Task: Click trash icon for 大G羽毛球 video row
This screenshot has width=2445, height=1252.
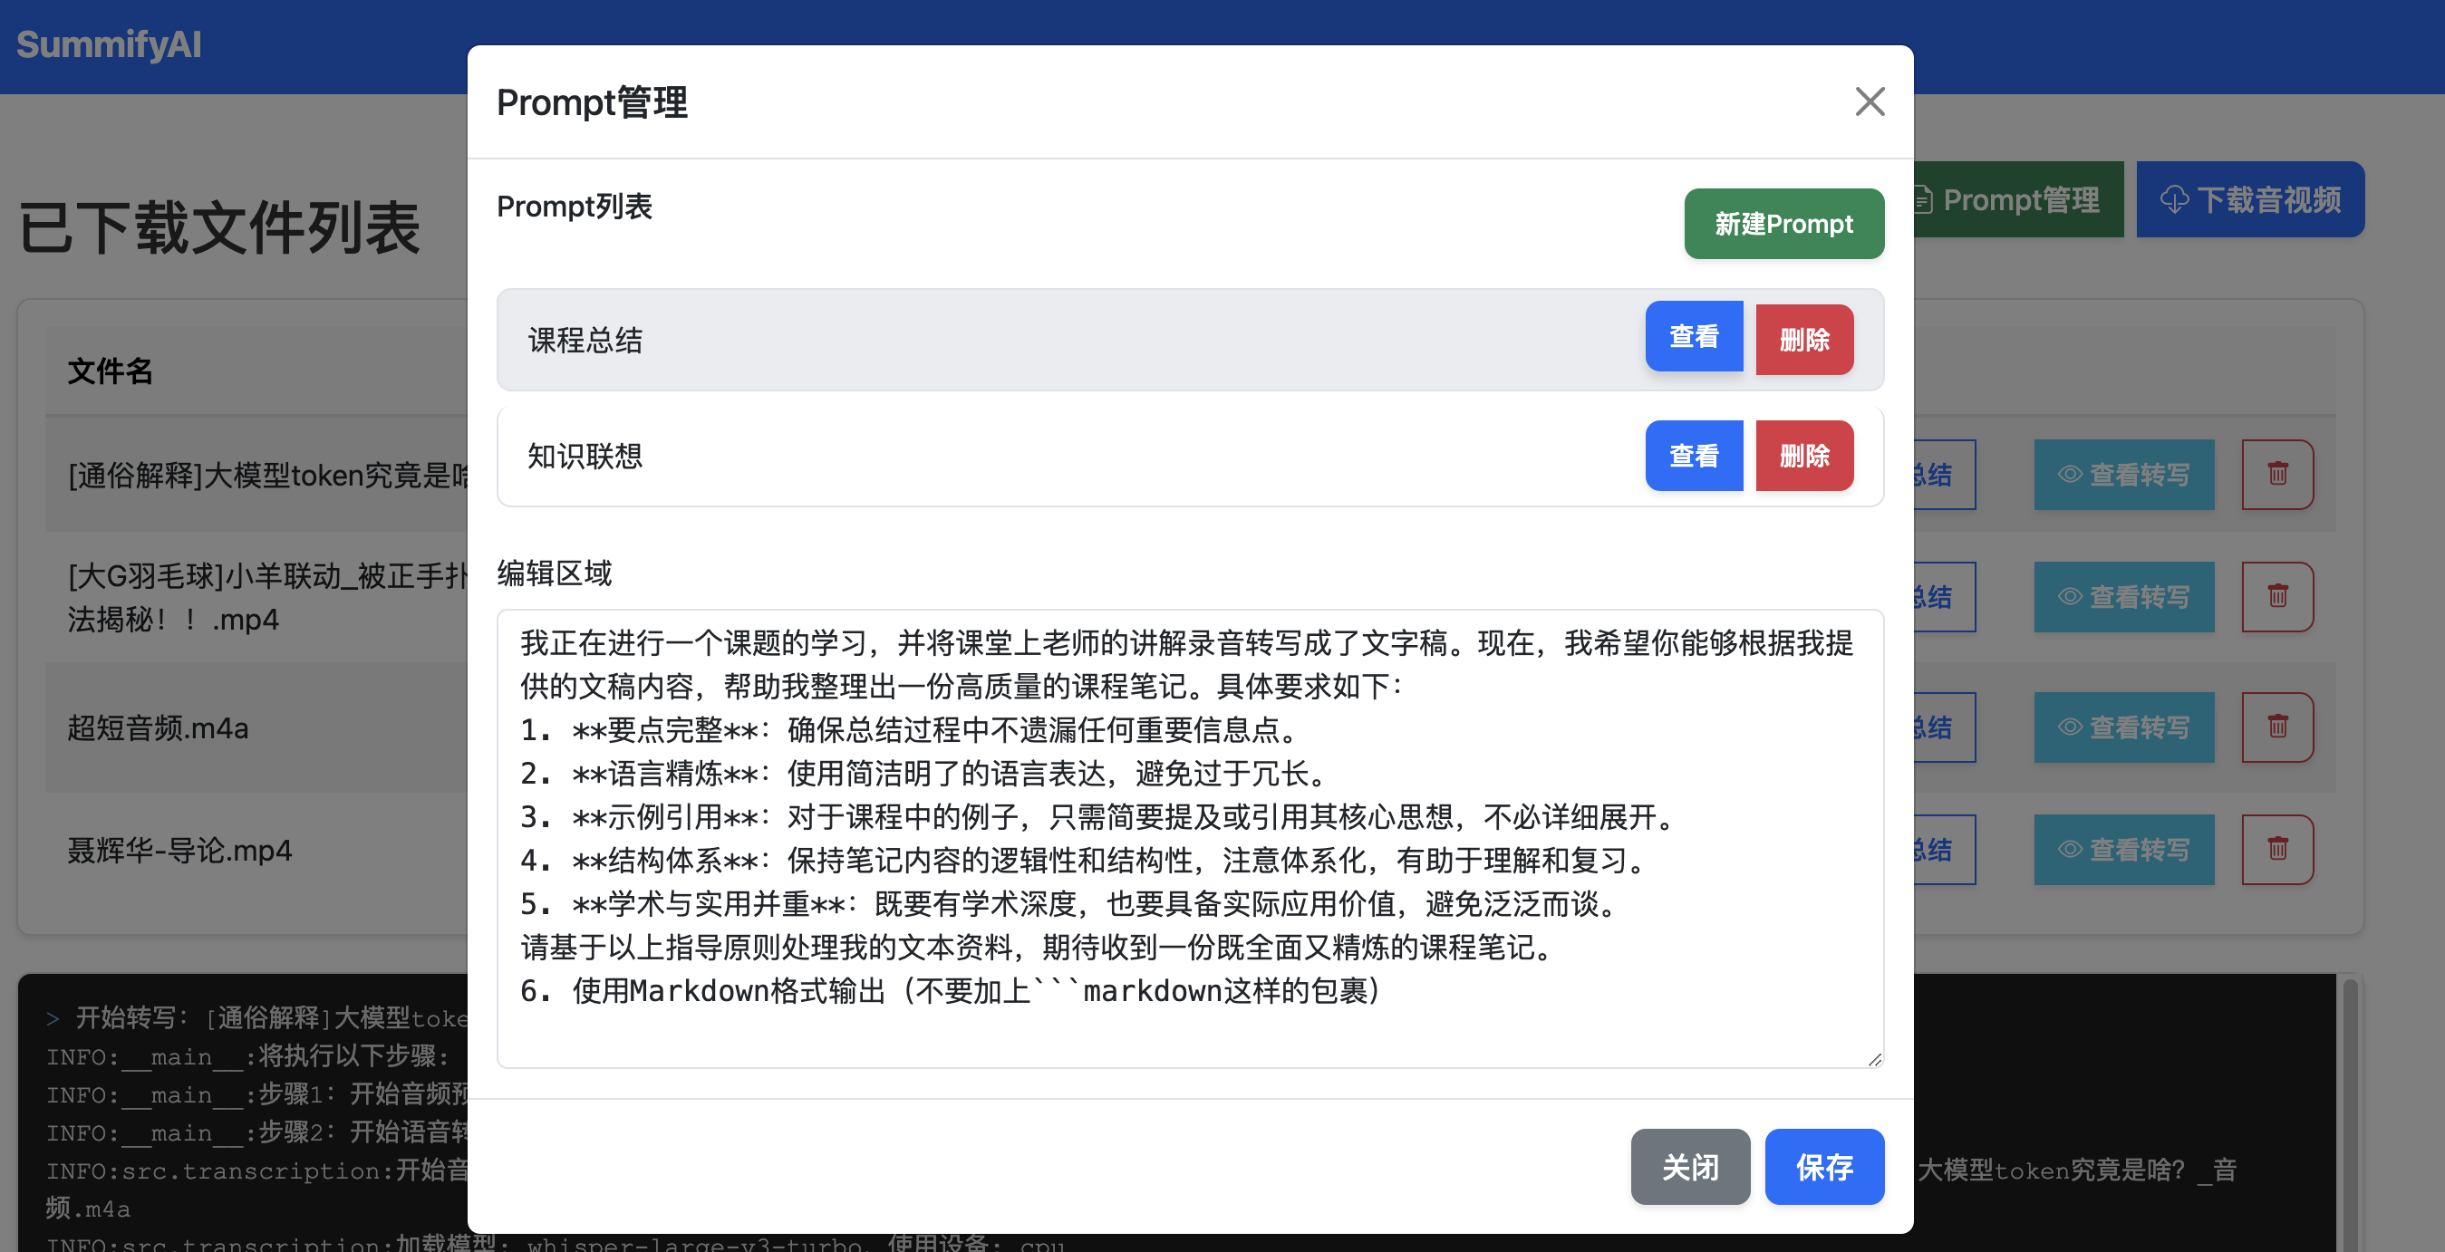Action: tap(2277, 597)
